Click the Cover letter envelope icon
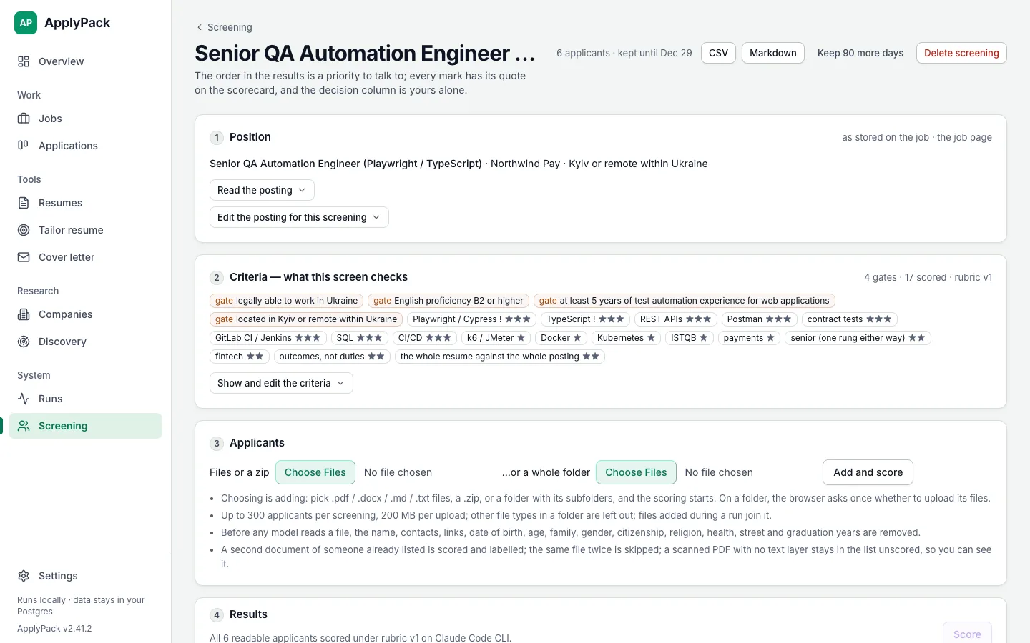The width and height of the screenshot is (1030, 643). [x=24, y=257]
